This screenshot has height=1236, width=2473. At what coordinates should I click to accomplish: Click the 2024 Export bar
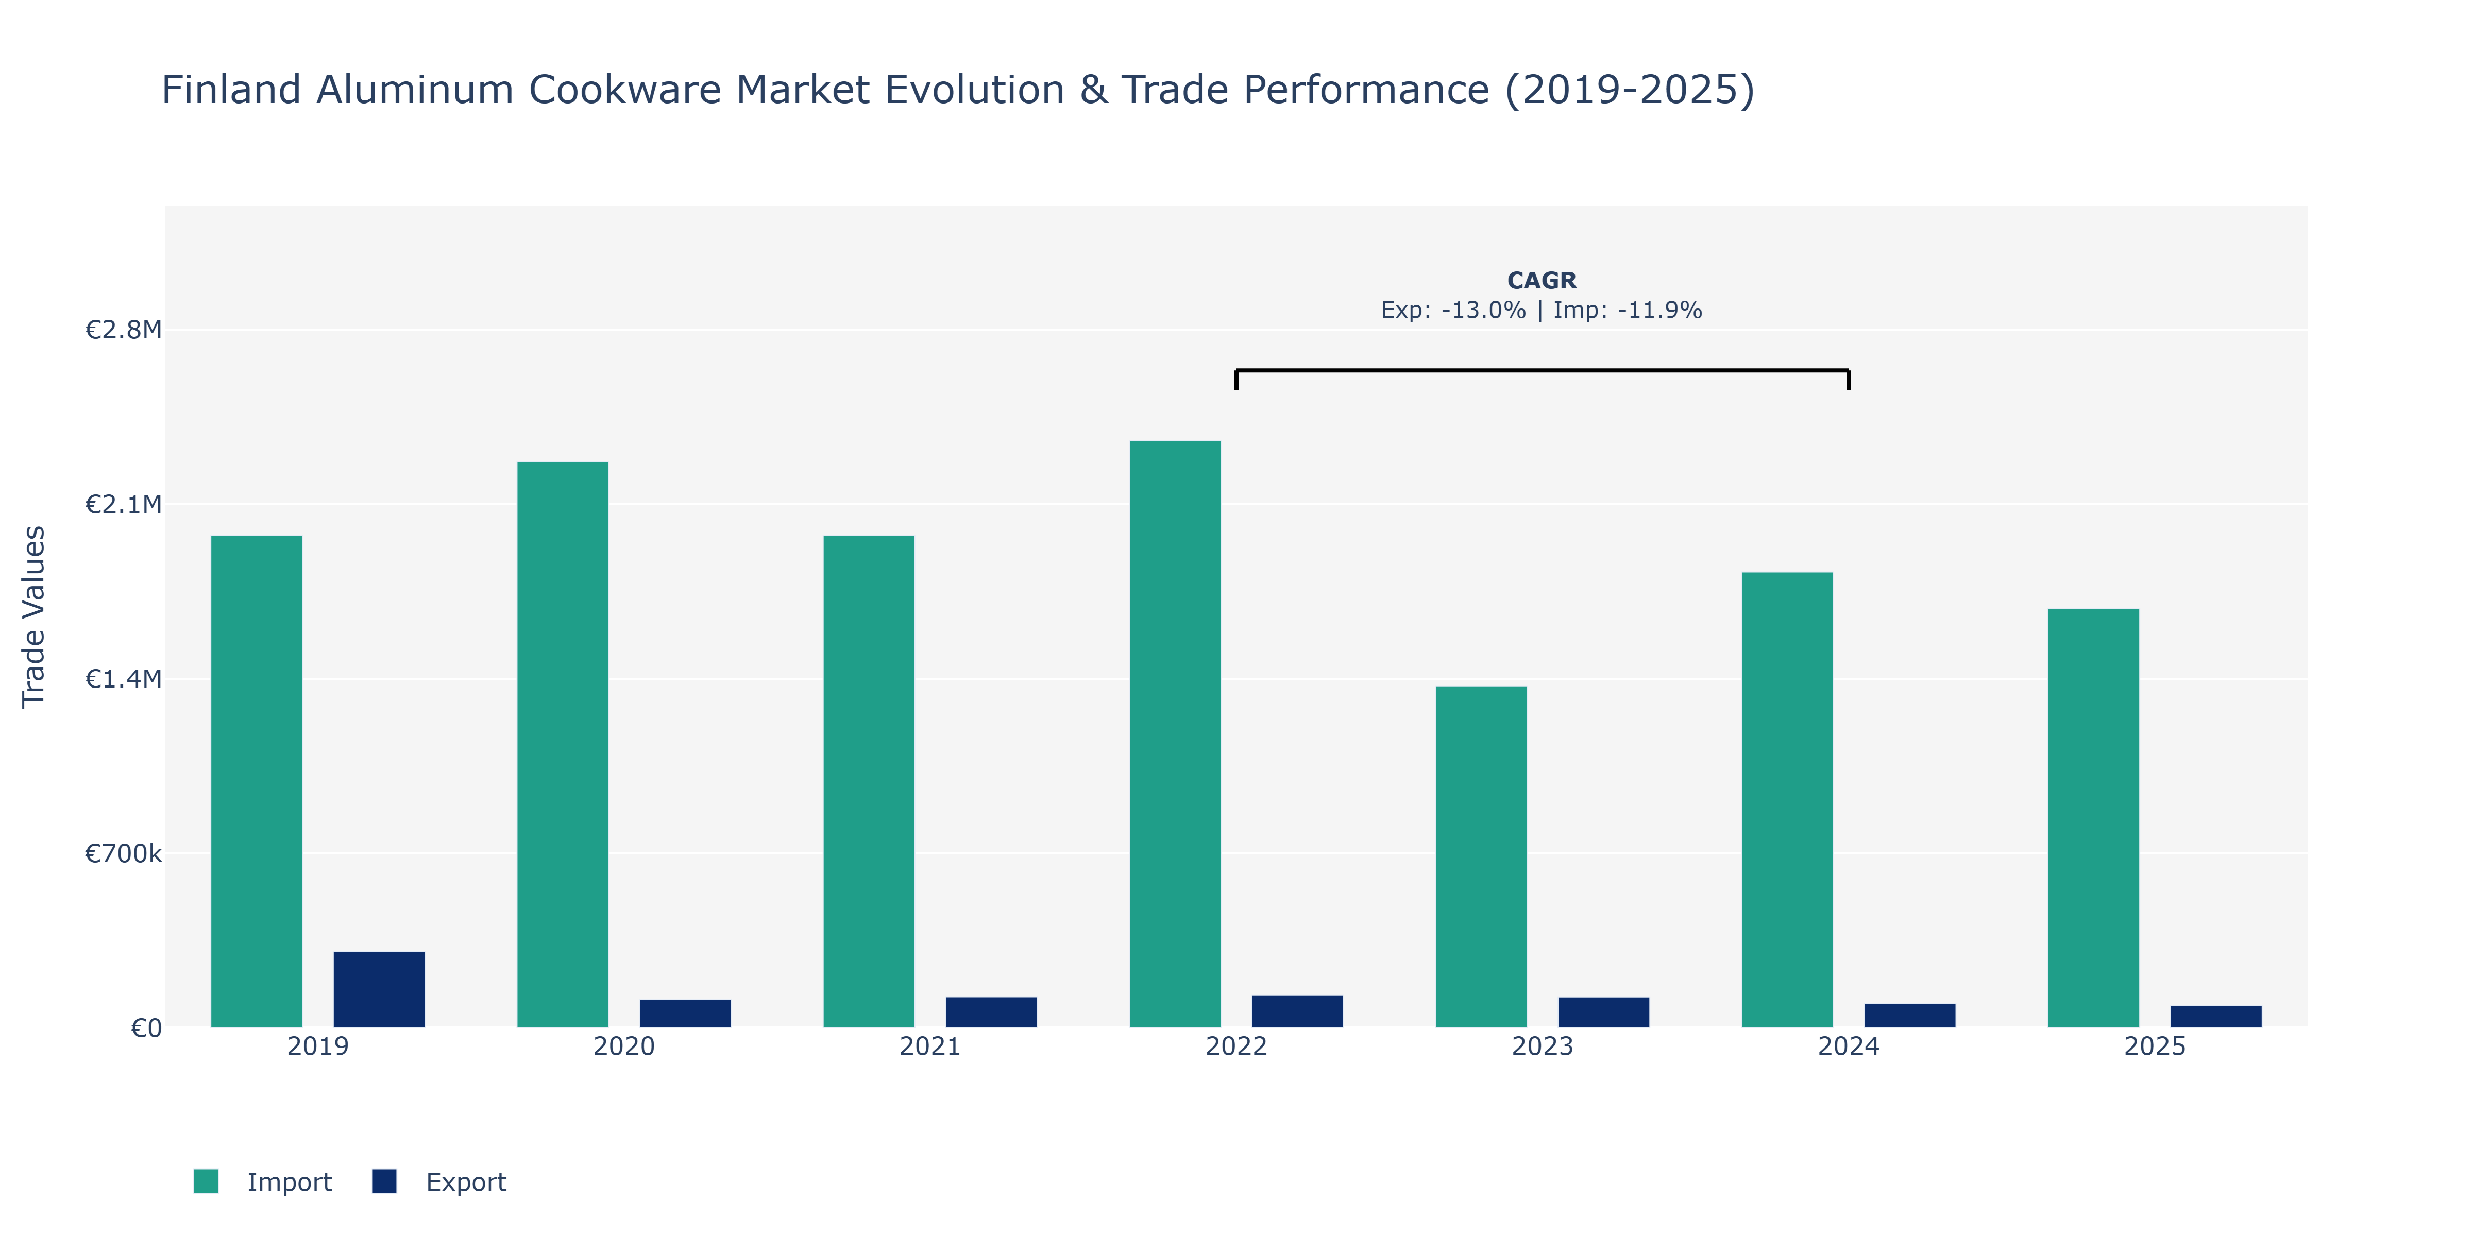(x=1910, y=1015)
